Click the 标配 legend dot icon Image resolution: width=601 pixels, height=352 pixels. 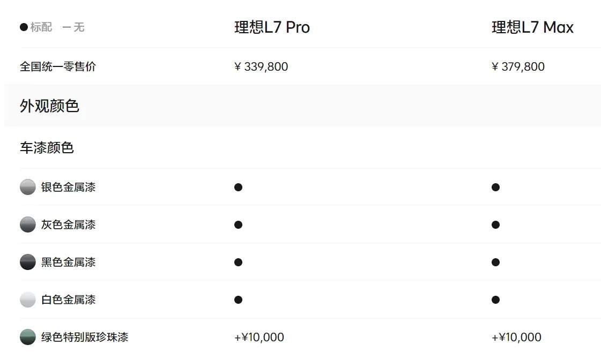(24, 27)
